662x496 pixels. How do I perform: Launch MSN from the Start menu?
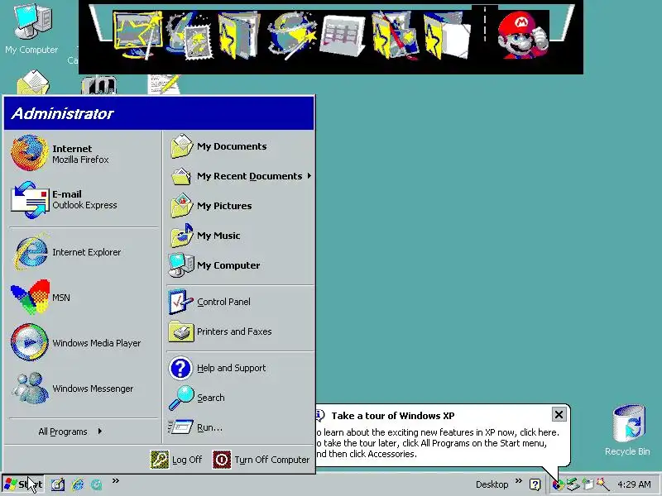[84, 298]
